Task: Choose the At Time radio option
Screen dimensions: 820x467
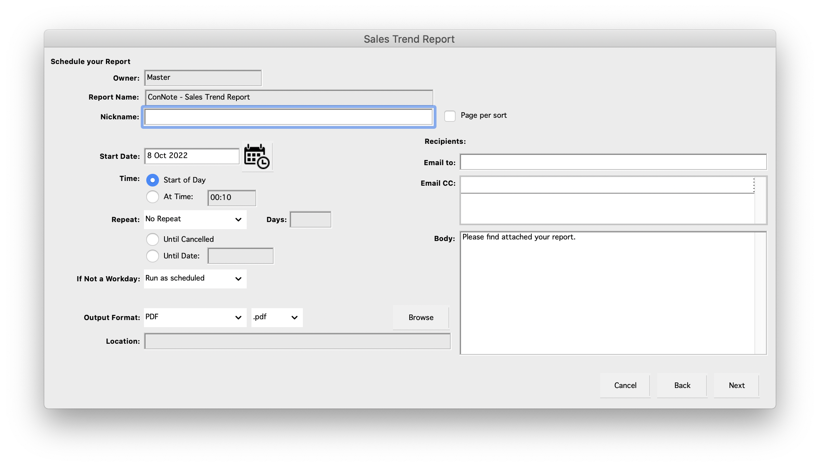Action: (153, 197)
